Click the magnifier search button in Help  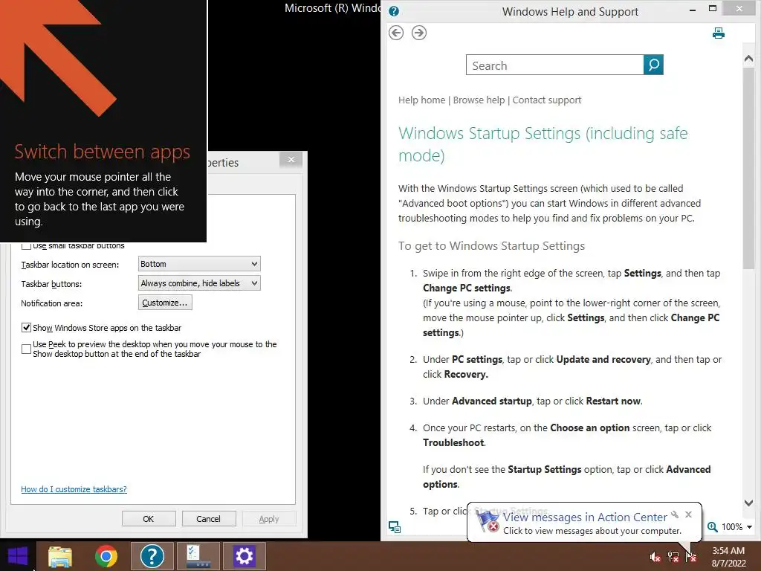pyautogui.click(x=653, y=65)
